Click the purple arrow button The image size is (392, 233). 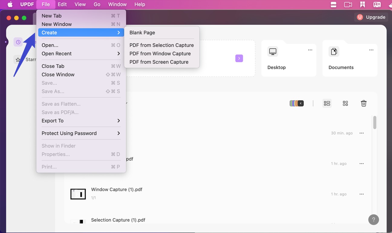point(239,58)
